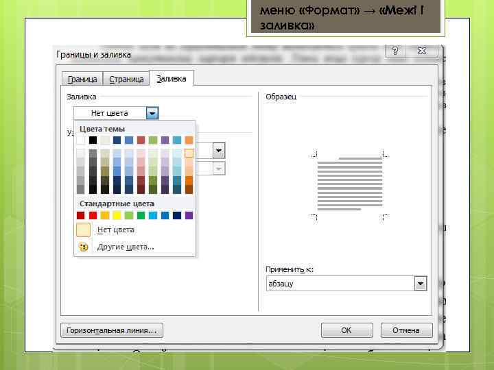
Task: Click the Горизонтальная линия... button
Action: click(x=112, y=330)
